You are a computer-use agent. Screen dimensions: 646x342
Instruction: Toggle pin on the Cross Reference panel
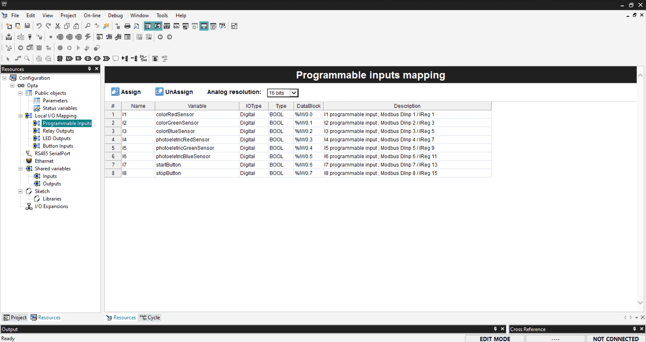point(634,329)
